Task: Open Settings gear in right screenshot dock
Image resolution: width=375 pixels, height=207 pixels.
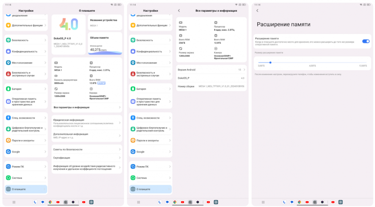Action: (x=315, y=202)
